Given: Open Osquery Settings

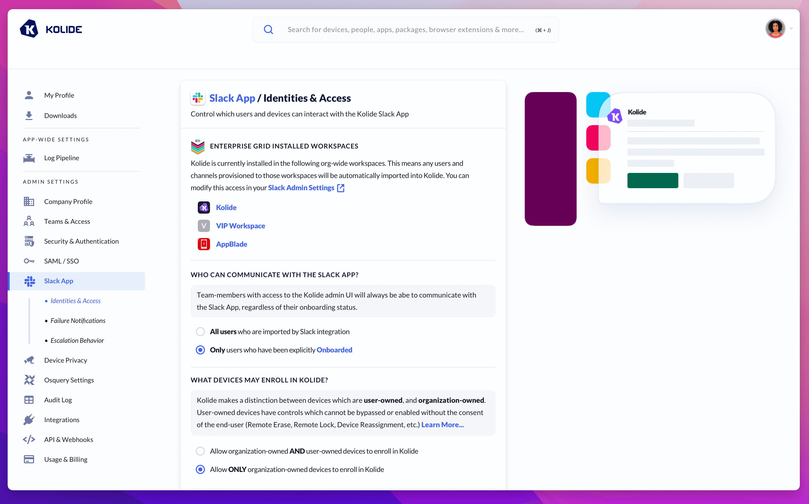Looking at the screenshot, I should (69, 380).
